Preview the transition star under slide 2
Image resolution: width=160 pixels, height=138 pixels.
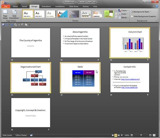62,60
